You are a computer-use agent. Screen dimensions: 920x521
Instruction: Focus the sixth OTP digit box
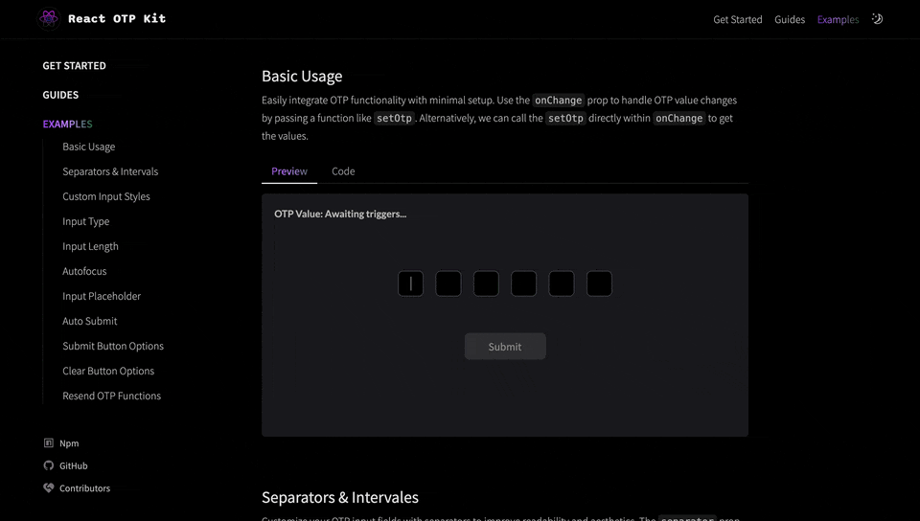[x=599, y=283]
